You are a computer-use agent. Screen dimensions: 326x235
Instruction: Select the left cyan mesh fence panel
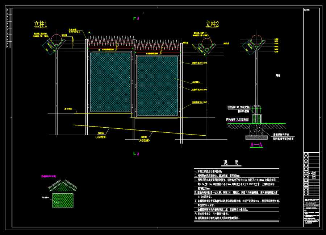tap(110, 82)
